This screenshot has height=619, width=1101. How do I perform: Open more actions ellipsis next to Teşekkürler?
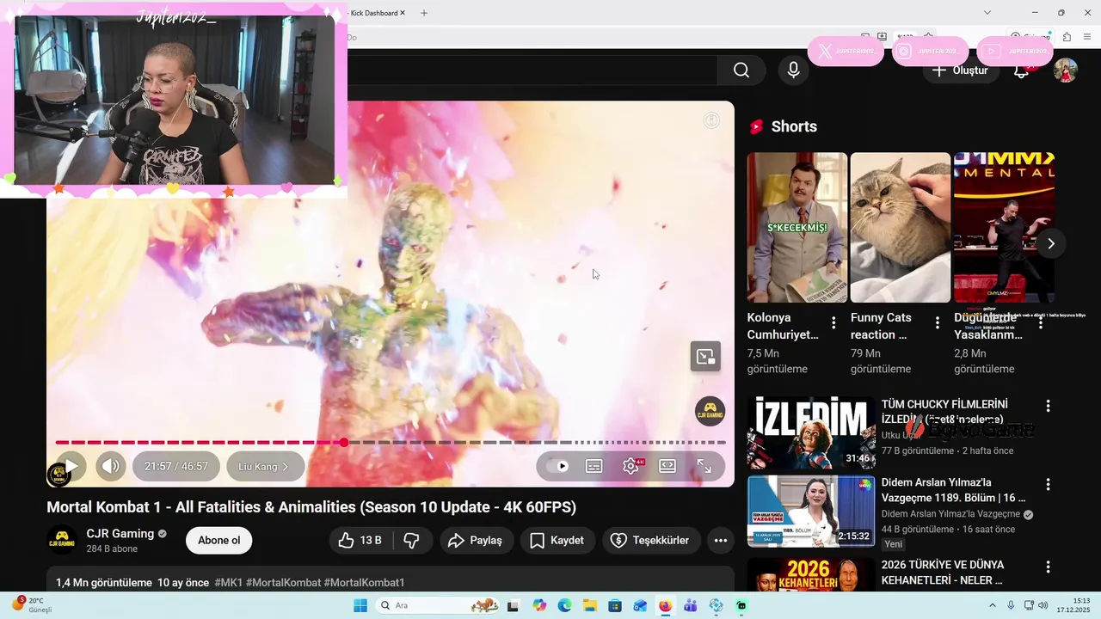coord(721,540)
